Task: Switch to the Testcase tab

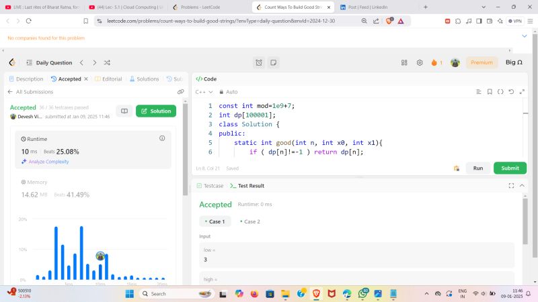Action: (x=210, y=186)
